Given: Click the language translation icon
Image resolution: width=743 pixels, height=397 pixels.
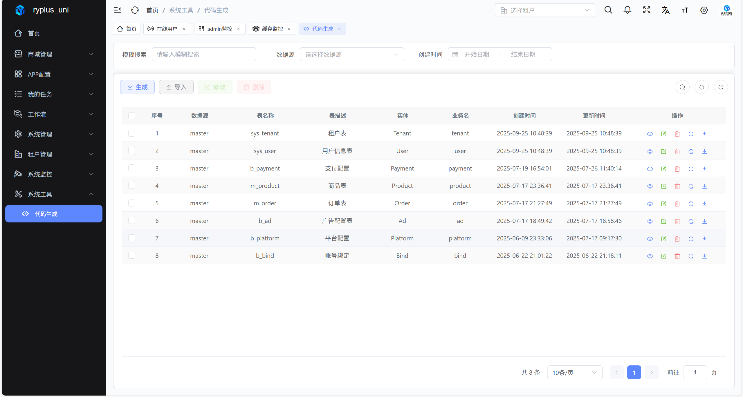Looking at the screenshot, I should pyautogui.click(x=666, y=10).
